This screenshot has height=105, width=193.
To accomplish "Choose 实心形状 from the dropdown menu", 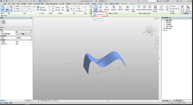I will 98,14.
